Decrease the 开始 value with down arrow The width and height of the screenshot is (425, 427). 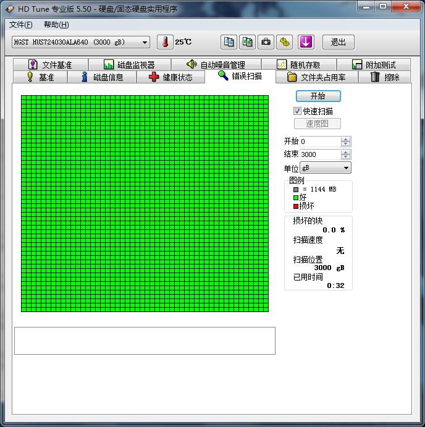point(346,144)
